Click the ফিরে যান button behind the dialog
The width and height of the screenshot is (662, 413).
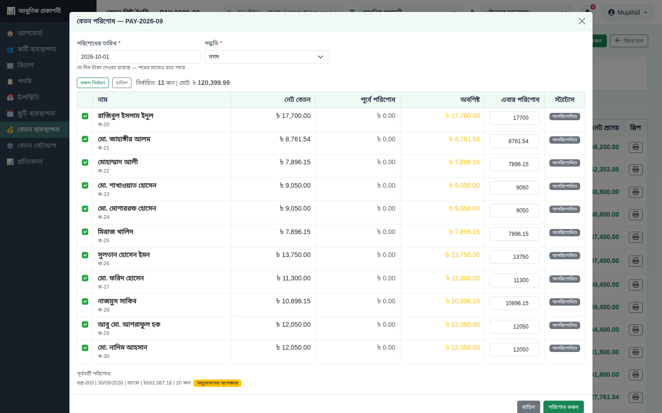pos(629,41)
